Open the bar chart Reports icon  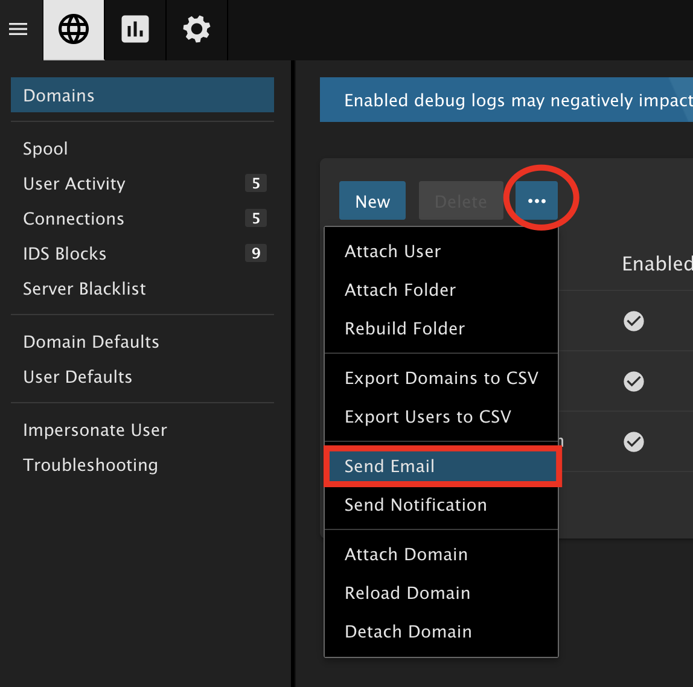pos(135,30)
